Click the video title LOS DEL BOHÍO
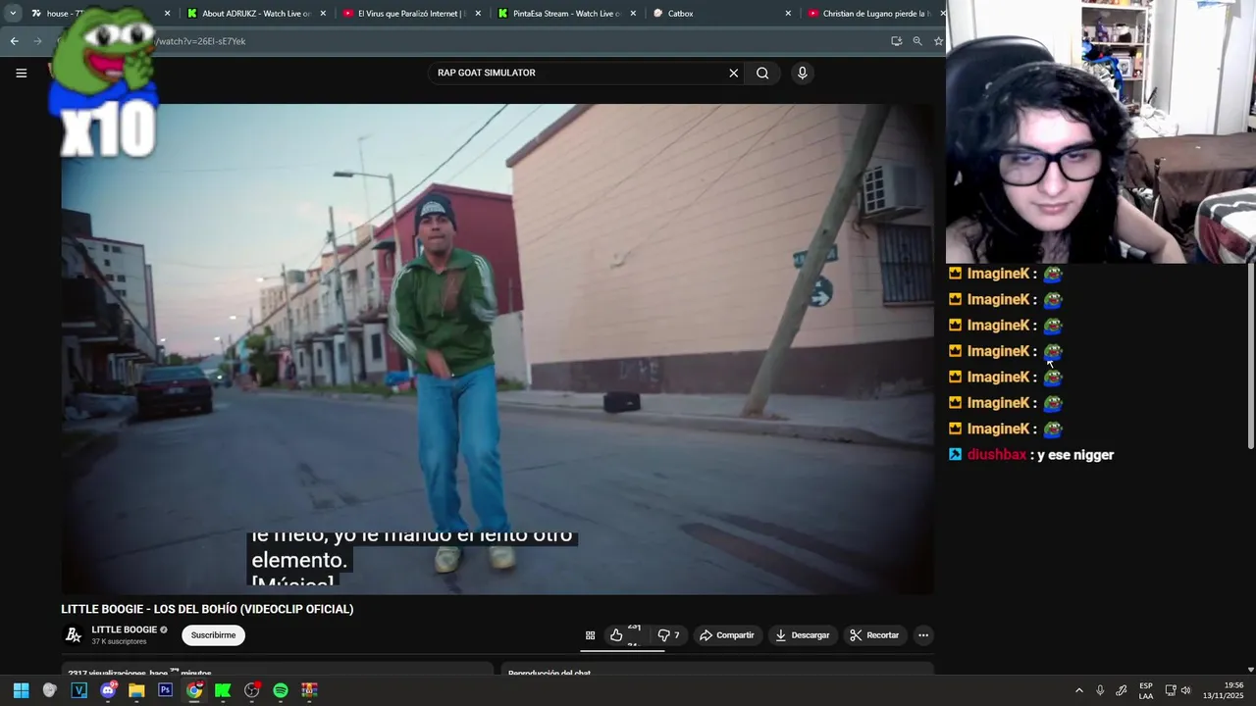 coord(207,609)
